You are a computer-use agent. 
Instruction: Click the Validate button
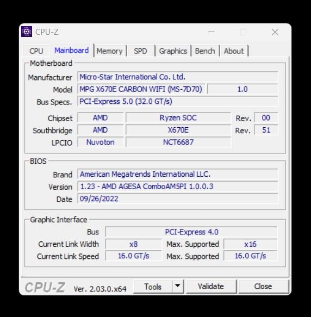click(x=211, y=286)
